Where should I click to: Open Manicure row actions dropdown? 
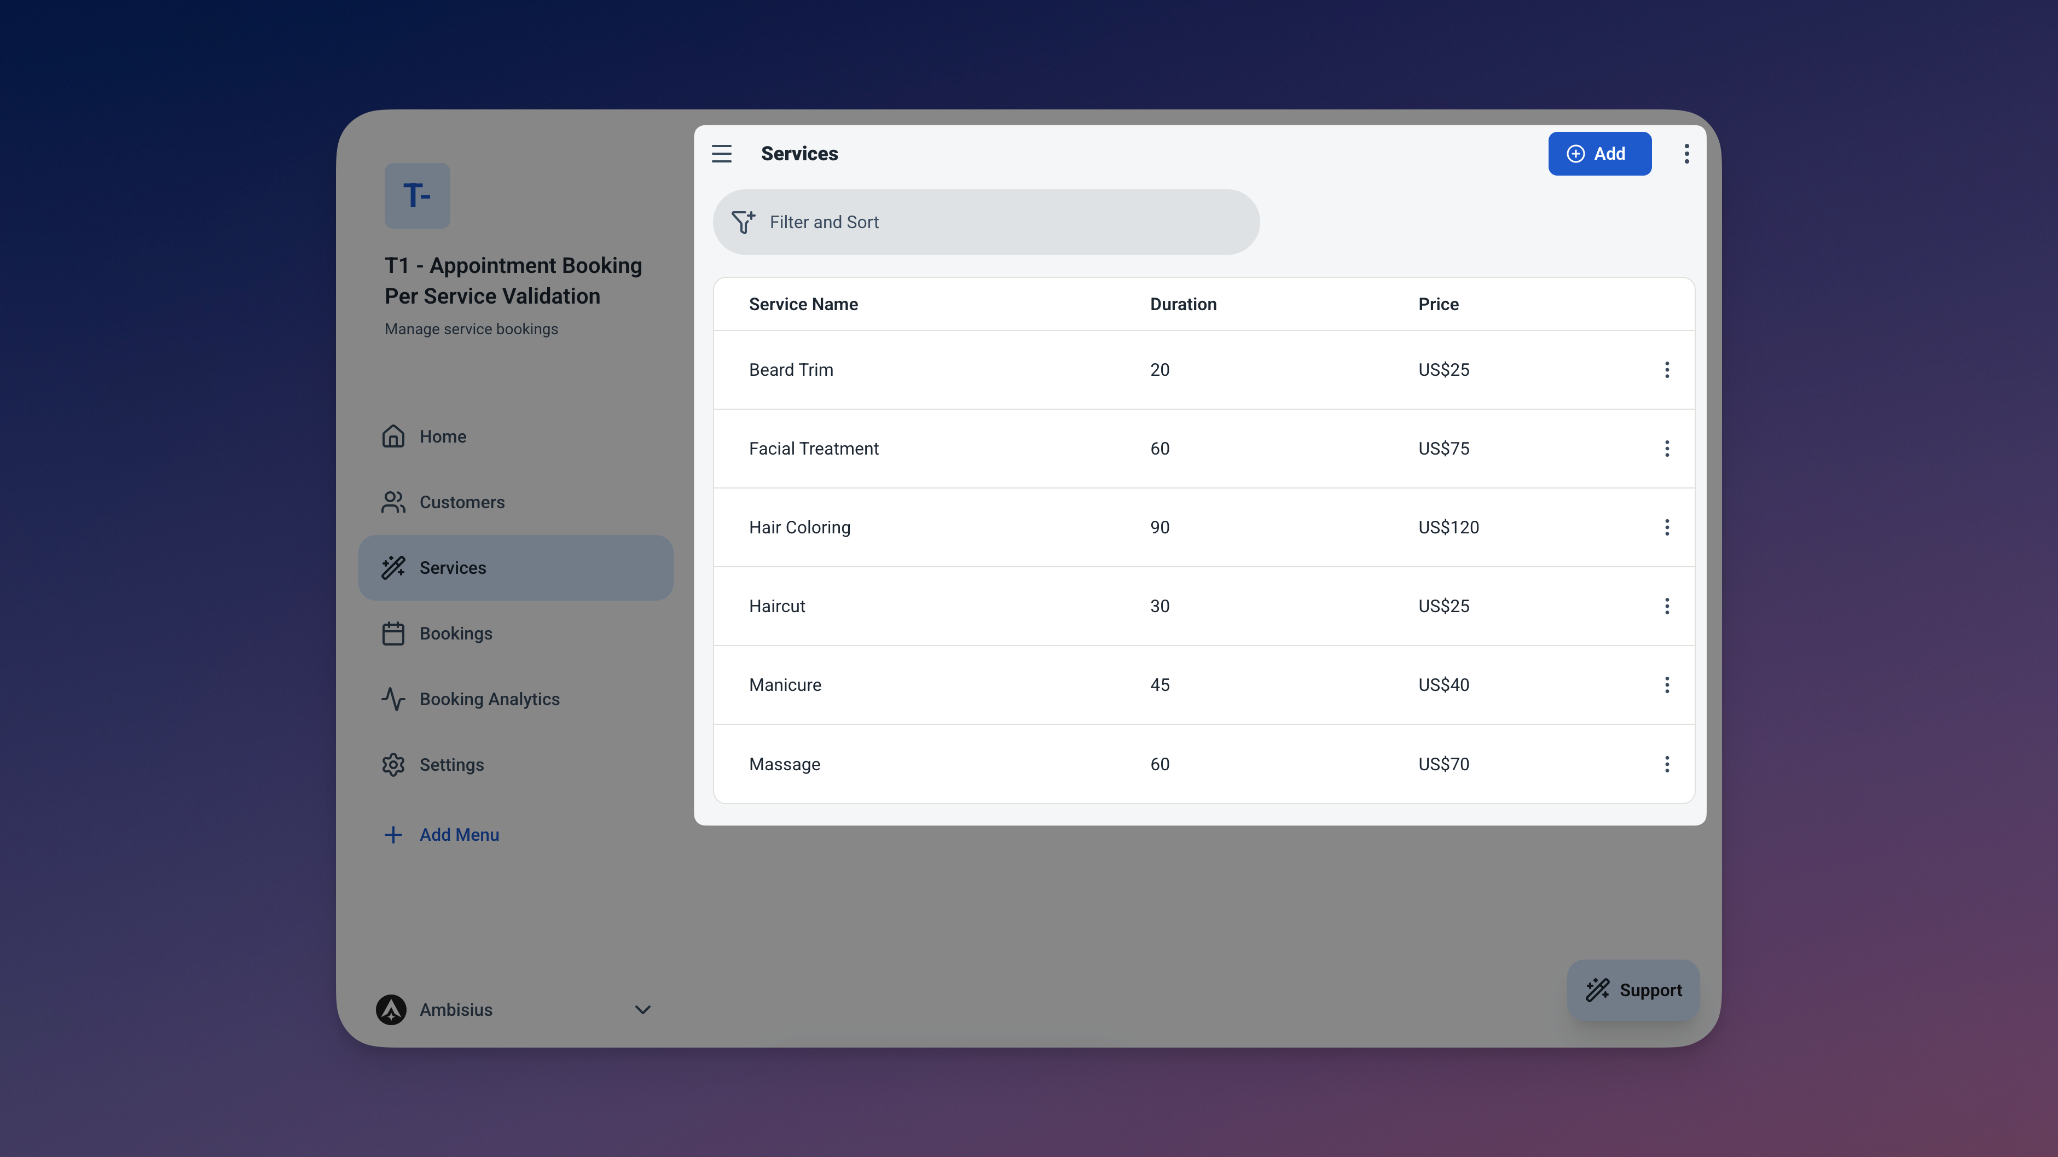click(x=1667, y=685)
